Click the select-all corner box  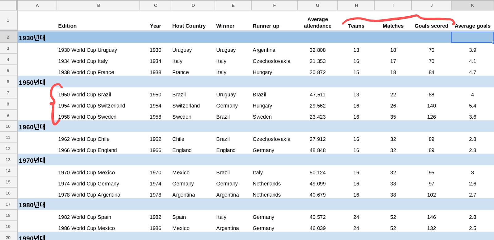(8, 5)
